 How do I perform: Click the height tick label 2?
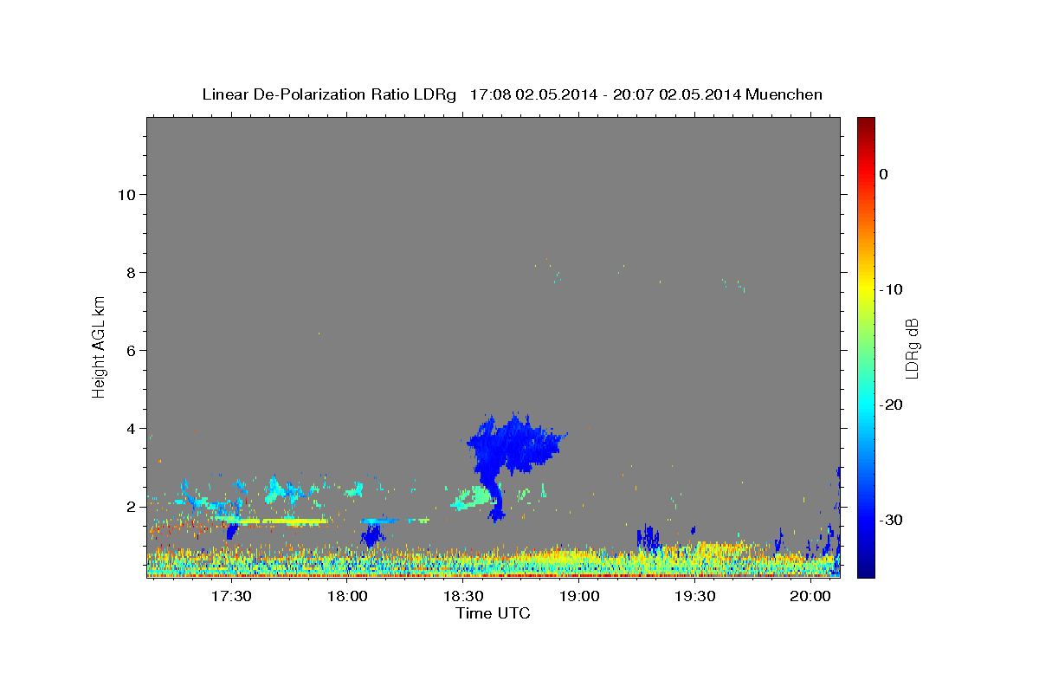pyautogui.click(x=131, y=506)
